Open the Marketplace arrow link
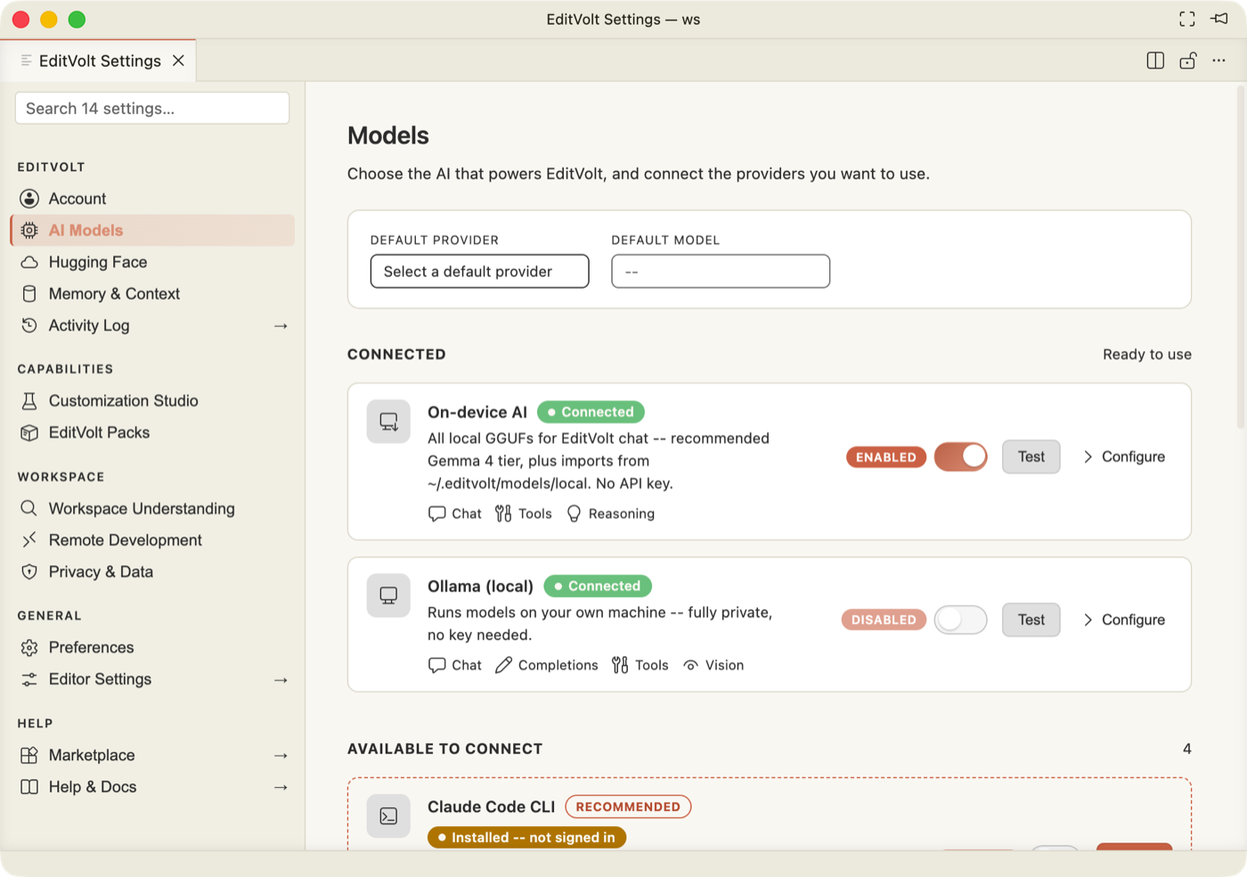Image resolution: width=1247 pixels, height=877 pixels. pos(281,756)
